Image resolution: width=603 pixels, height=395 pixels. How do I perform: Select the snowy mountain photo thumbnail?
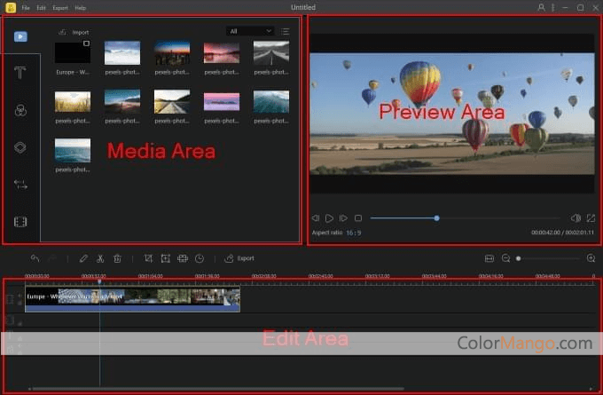(122, 52)
